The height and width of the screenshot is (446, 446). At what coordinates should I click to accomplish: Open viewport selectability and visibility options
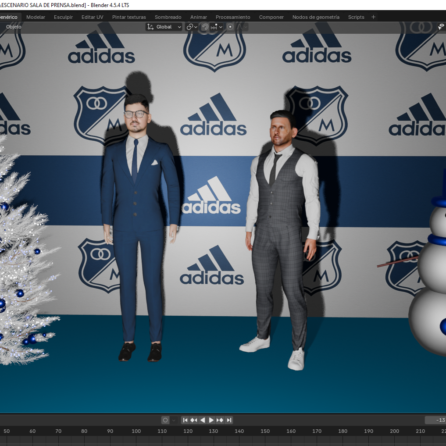pos(441,27)
